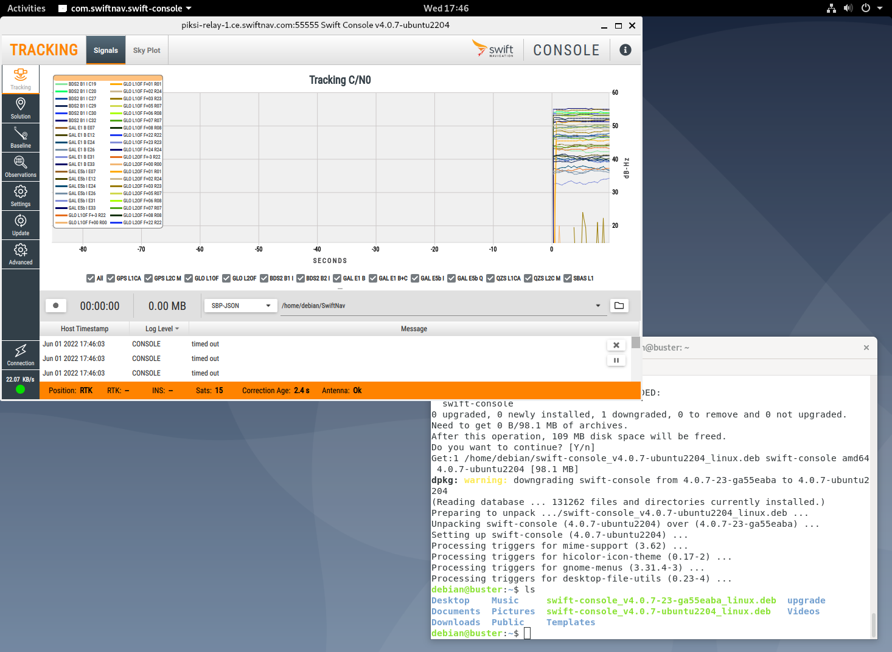Viewport: 892px width, 652px height.
Task: Open the system menu arrow in top bar
Action: (x=880, y=8)
